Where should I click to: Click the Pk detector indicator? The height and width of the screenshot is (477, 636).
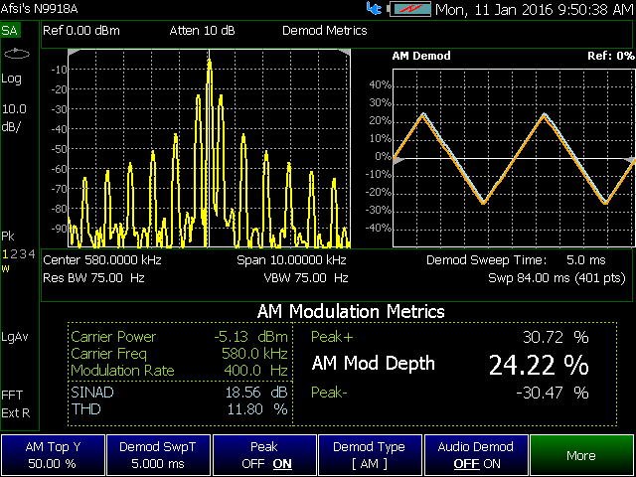tap(8, 237)
